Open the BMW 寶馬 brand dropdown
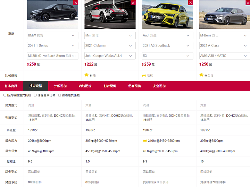Screen dimensions: 250x187 [52, 35]
